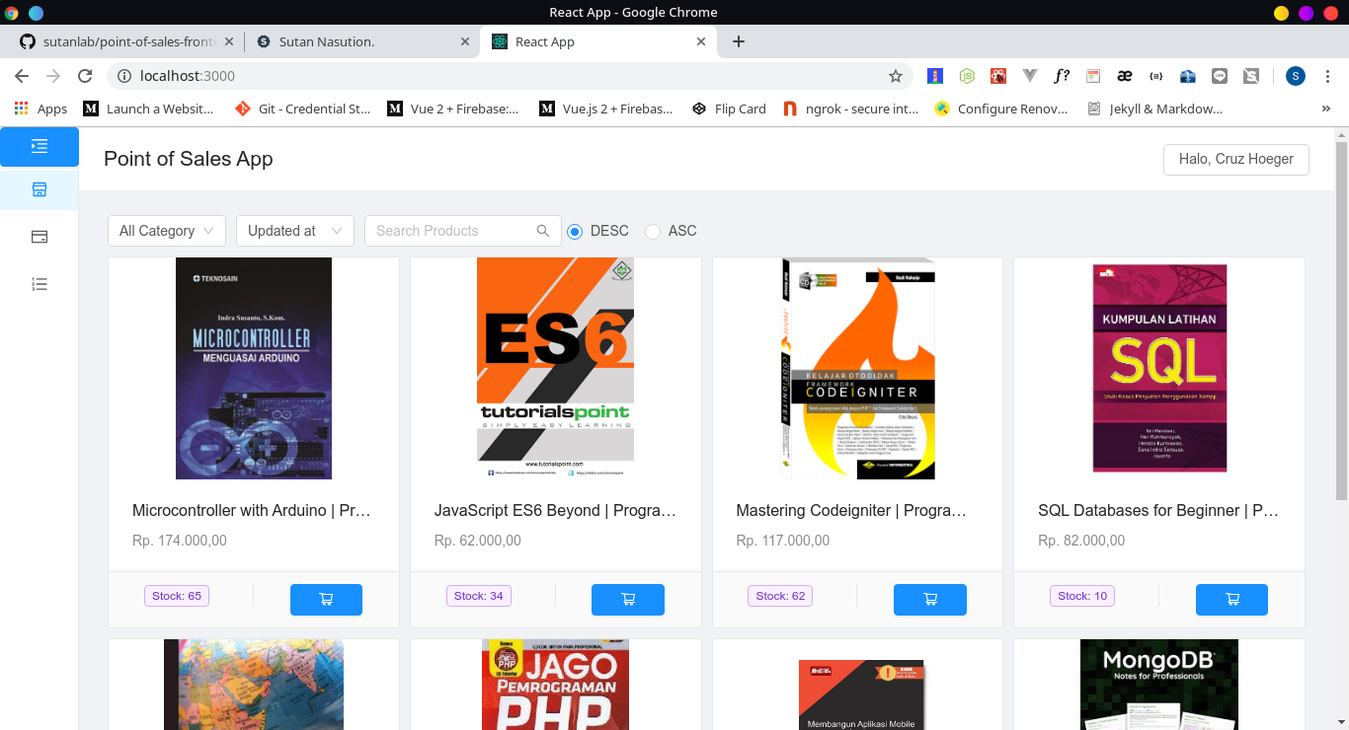Show more bookmarks chevron
The width and height of the screenshot is (1349, 730).
[x=1326, y=109]
